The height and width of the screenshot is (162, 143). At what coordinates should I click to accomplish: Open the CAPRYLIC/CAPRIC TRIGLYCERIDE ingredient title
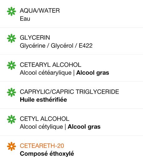tap(69, 92)
